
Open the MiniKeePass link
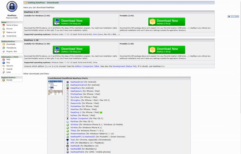click(76, 94)
